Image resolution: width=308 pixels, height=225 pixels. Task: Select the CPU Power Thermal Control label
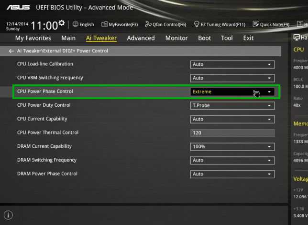[48, 133]
